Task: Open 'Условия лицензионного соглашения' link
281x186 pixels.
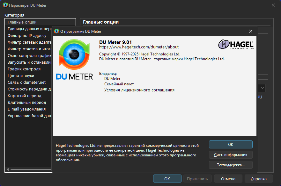Action: (x=139, y=90)
